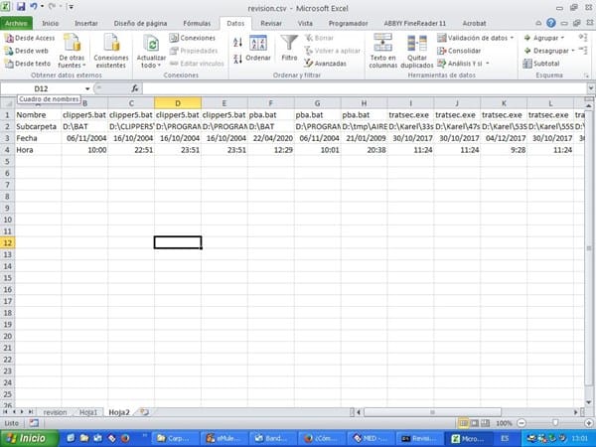
Task: Sort descending Z to A
Action: click(238, 59)
